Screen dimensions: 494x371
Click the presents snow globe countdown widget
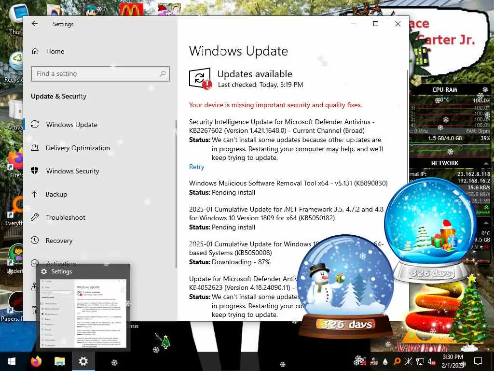pyautogui.click(x=430, y=229)
